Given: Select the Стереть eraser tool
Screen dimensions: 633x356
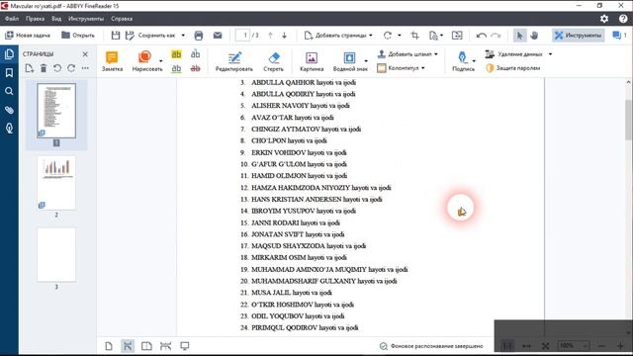Looking at the screenshot, I should point(273,61).
